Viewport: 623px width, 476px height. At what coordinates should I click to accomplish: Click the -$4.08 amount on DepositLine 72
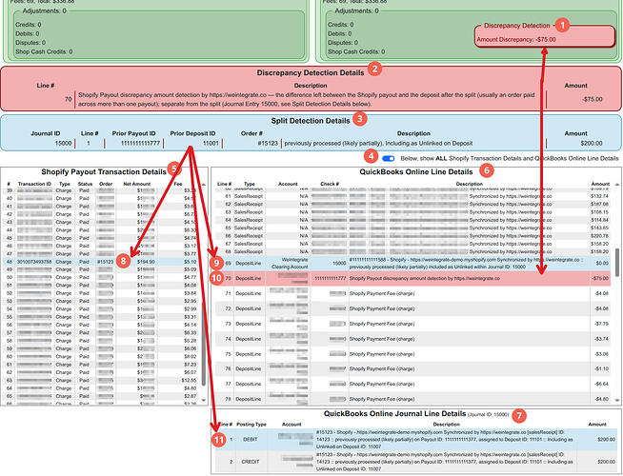pyautogui.click(x=601, y=308)
